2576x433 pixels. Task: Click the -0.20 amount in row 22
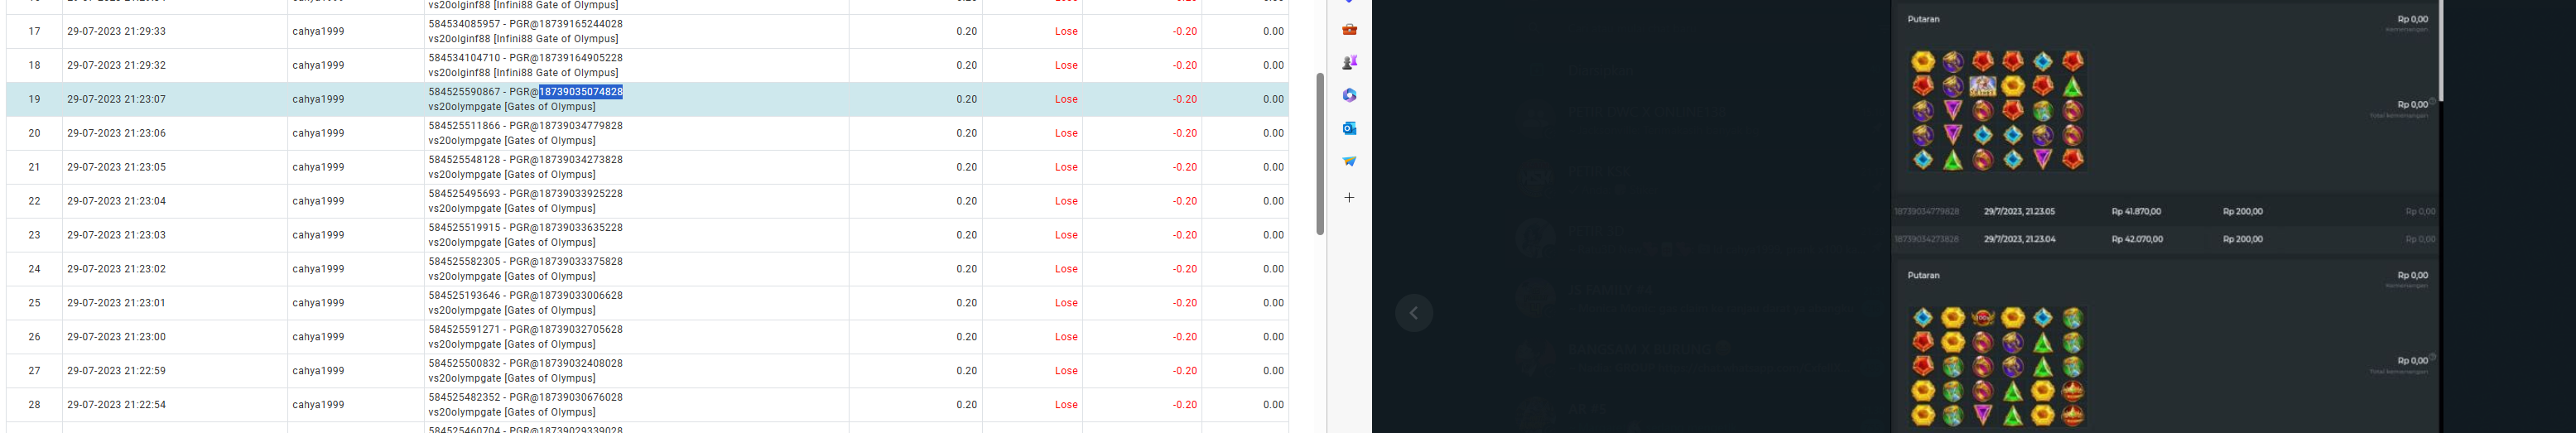[x=1185, y=202]
